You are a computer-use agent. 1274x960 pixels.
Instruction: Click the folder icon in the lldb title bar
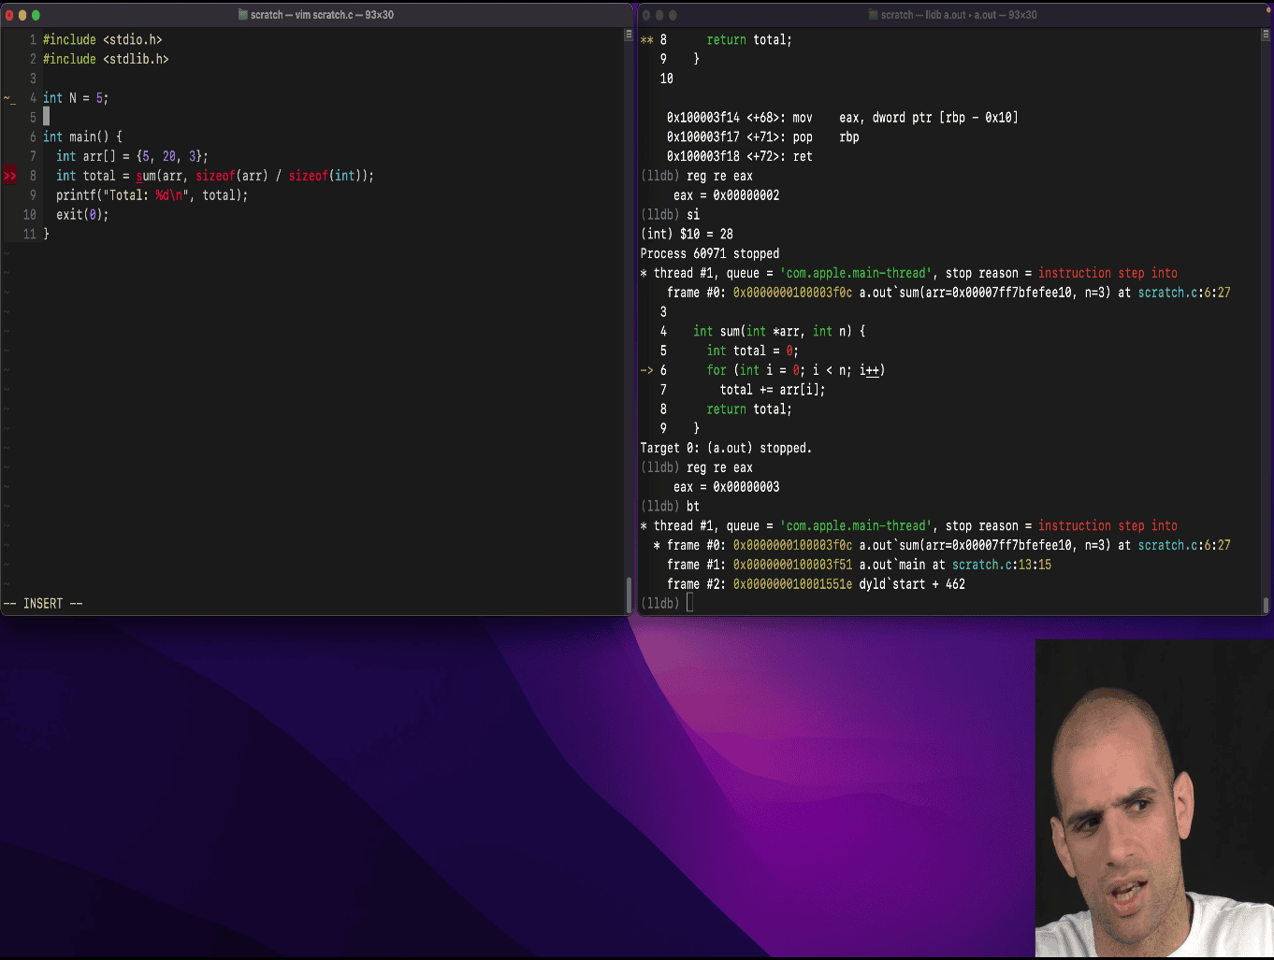(874, 15)
